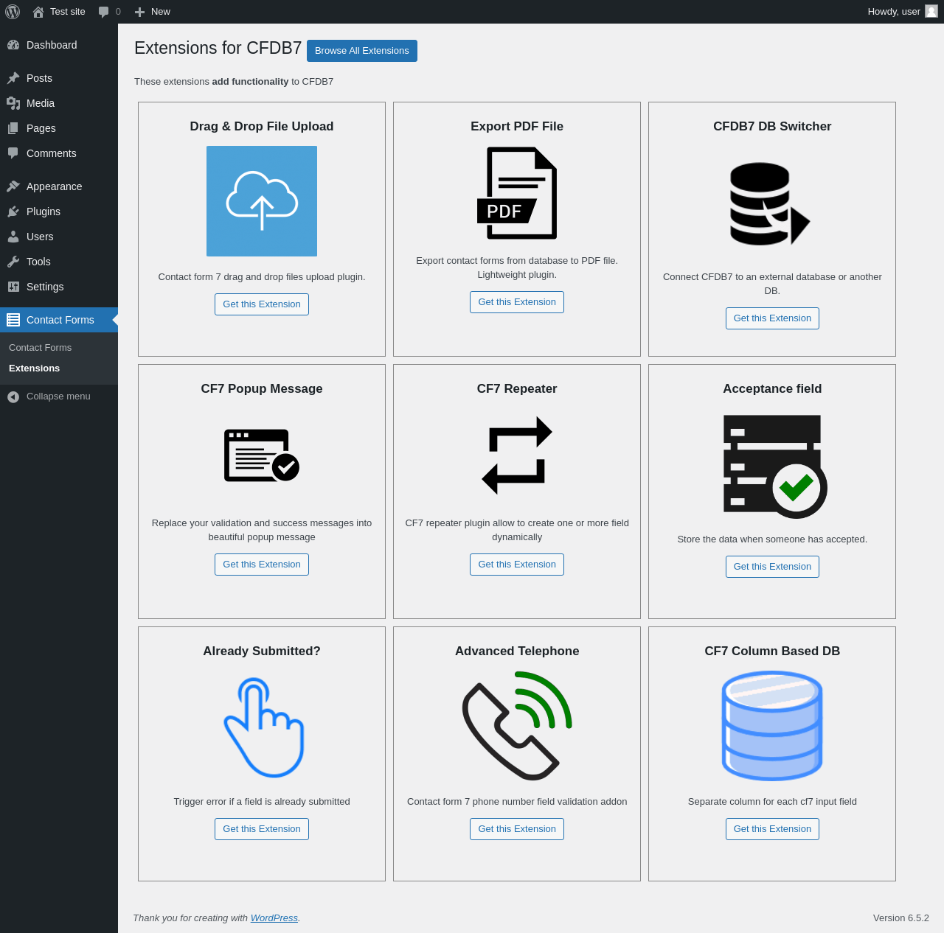
Task: Click the CF7 Popup Message window icon
Action: point(262,455)
